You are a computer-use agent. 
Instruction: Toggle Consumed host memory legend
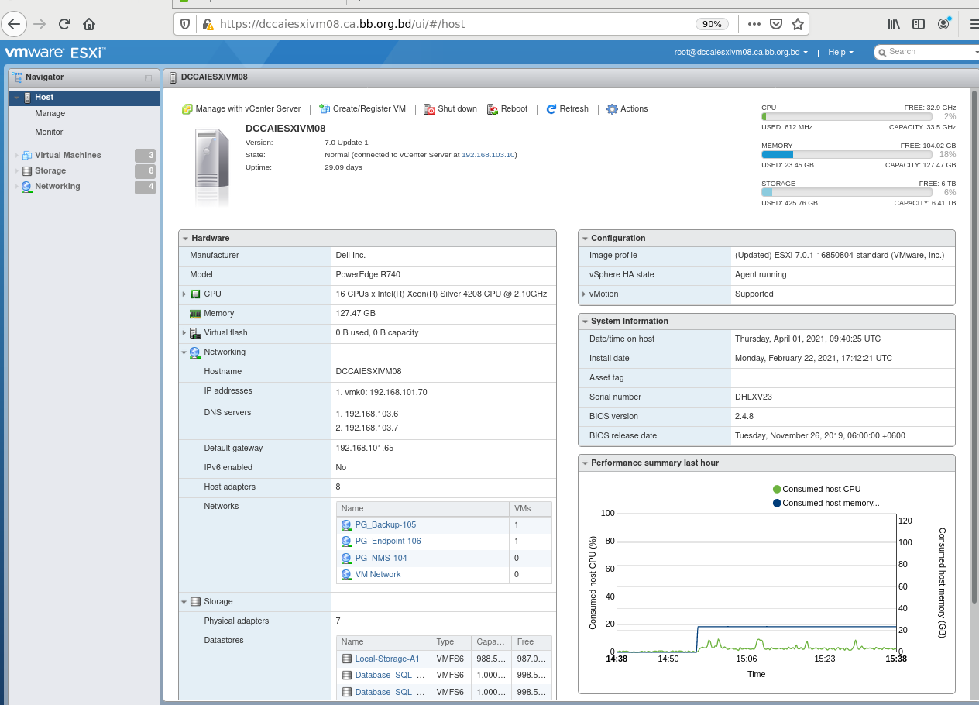coord(826,503)
